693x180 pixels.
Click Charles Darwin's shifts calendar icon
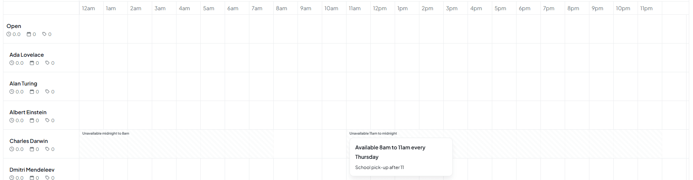32,149
